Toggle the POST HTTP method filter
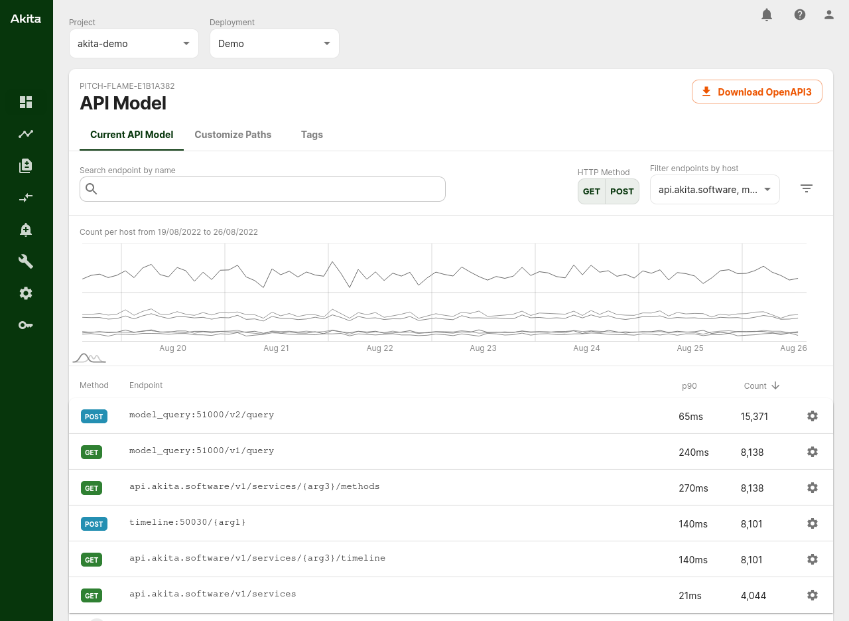 (622, 191)
